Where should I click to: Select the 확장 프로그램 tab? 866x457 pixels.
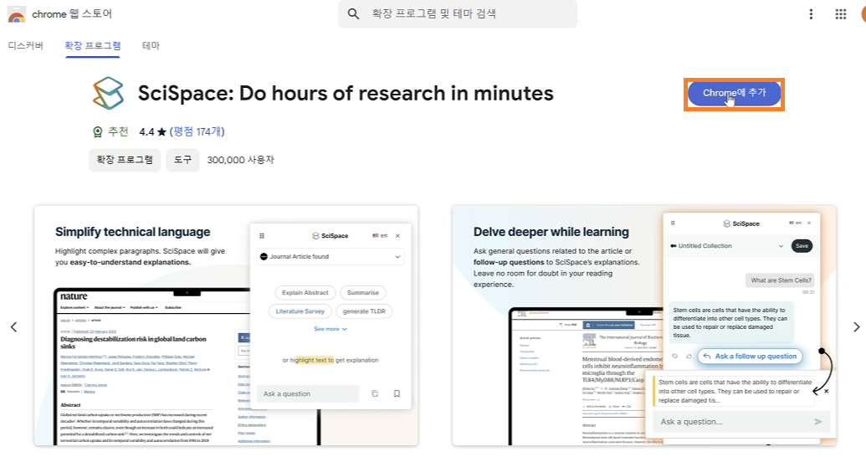point(92,46)
